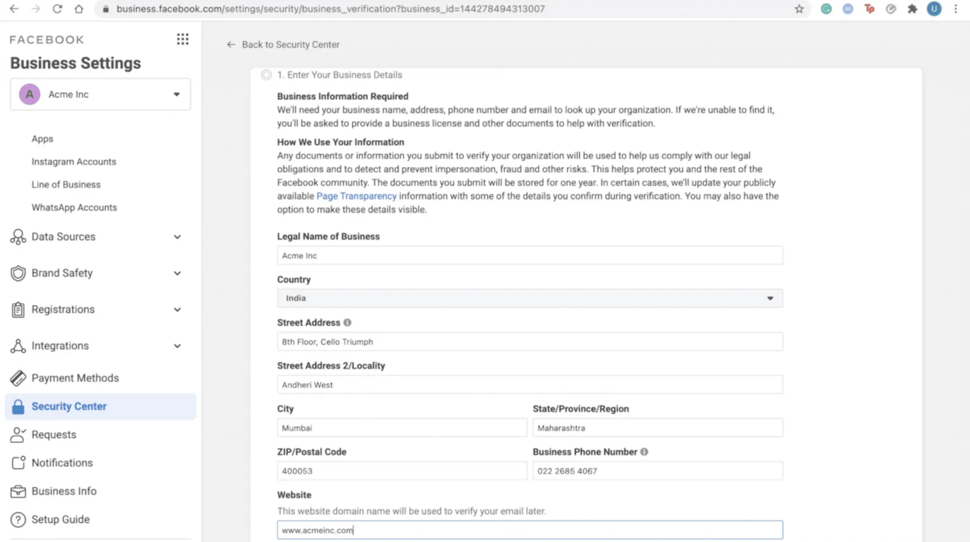
Task: Click the ZIP/Postal Code field
Action: tap(402, 471)
